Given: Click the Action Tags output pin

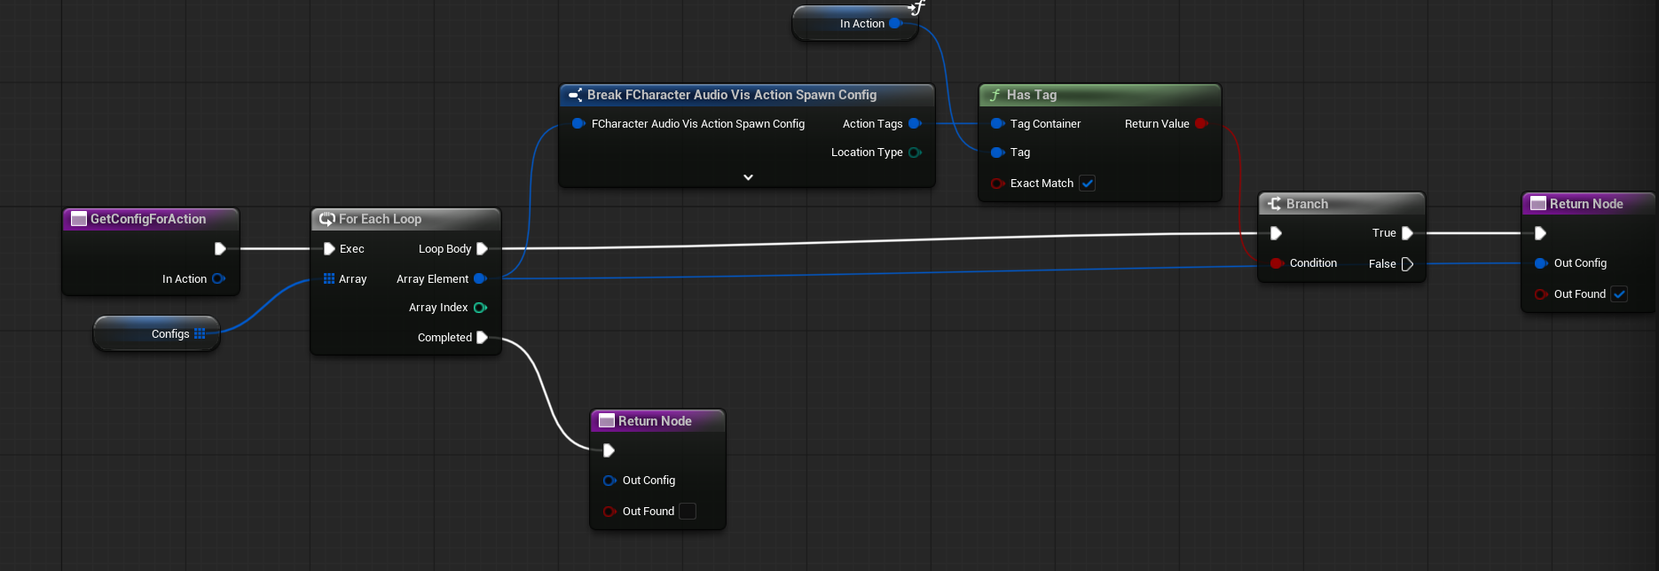Looking at the screenshot, I should tap(915, 124).
